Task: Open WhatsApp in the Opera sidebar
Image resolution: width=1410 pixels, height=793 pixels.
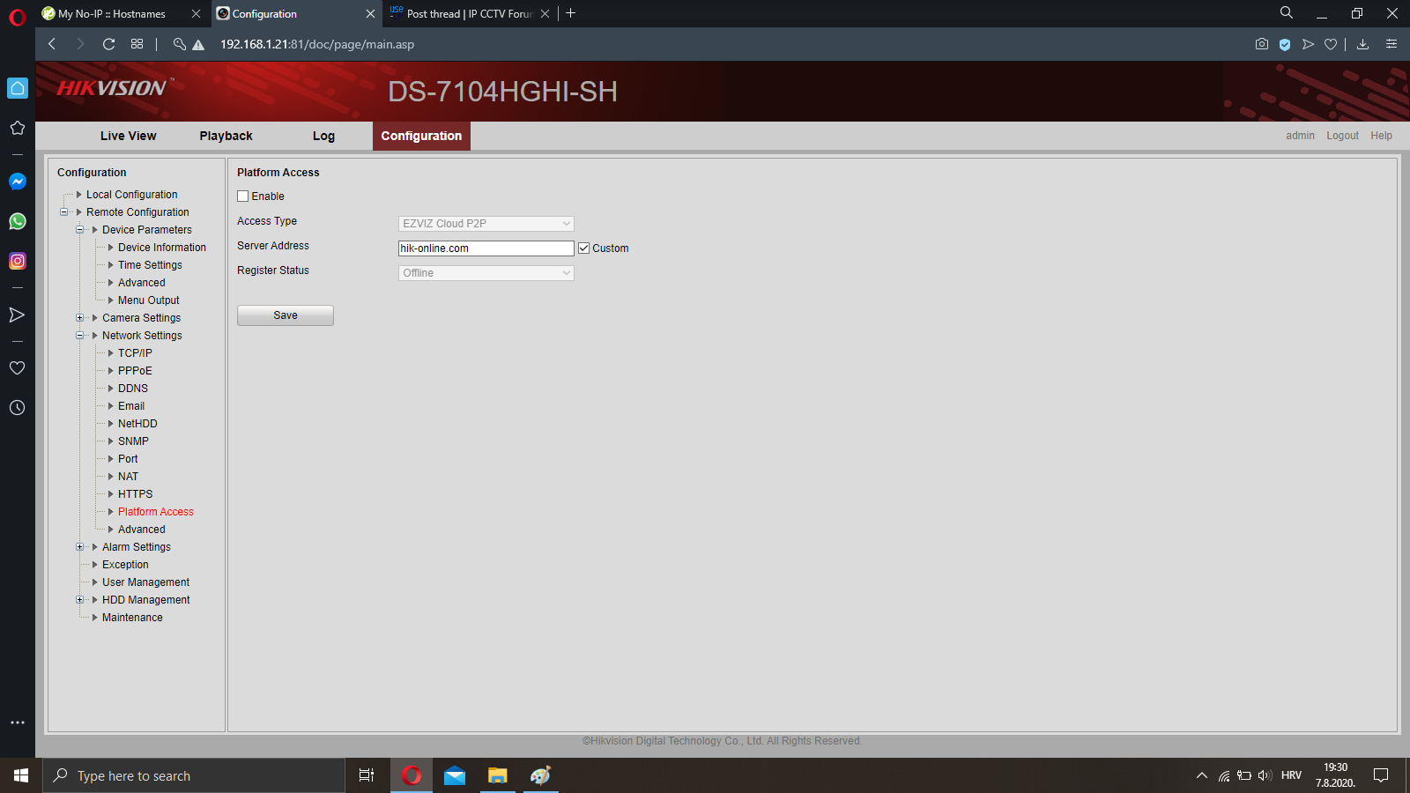Action: click(x=17, y=221)
